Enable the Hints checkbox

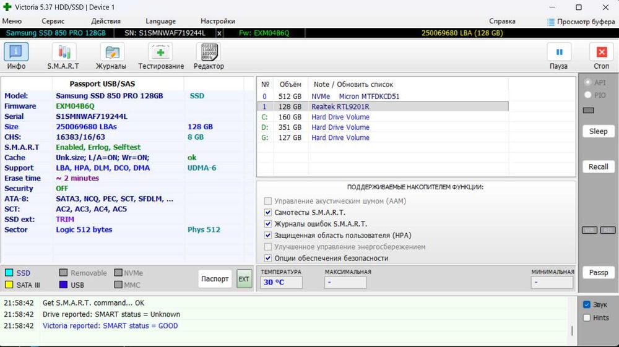click(587, 317)
